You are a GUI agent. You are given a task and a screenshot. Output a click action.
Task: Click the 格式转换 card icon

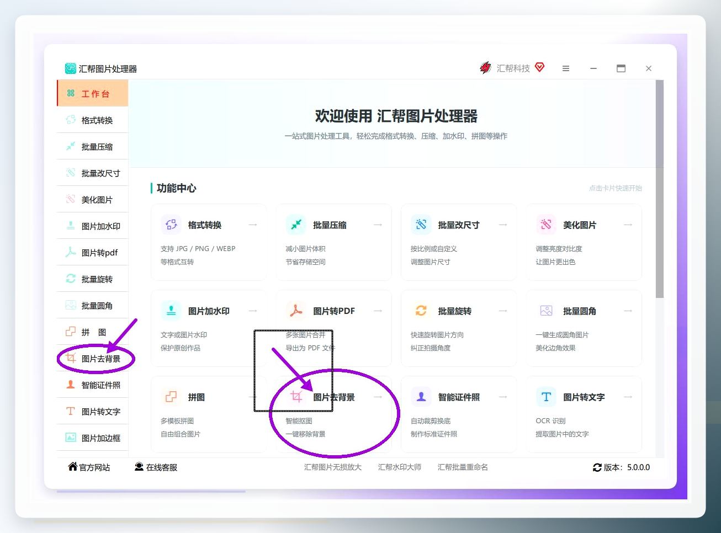tap(171, 225)
